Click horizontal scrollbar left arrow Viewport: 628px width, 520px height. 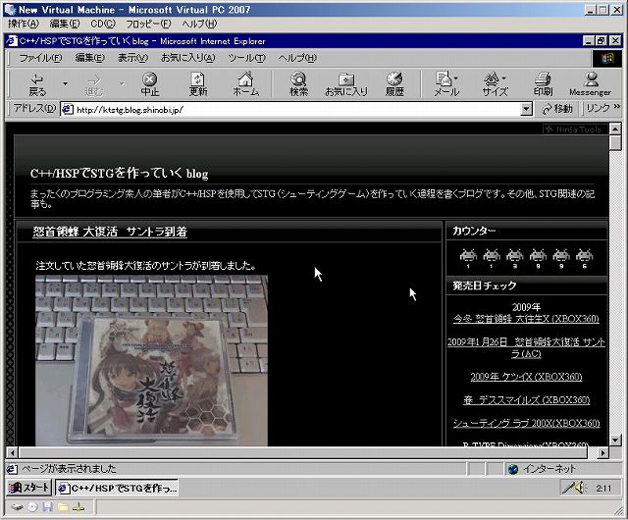tap(12, 453)
